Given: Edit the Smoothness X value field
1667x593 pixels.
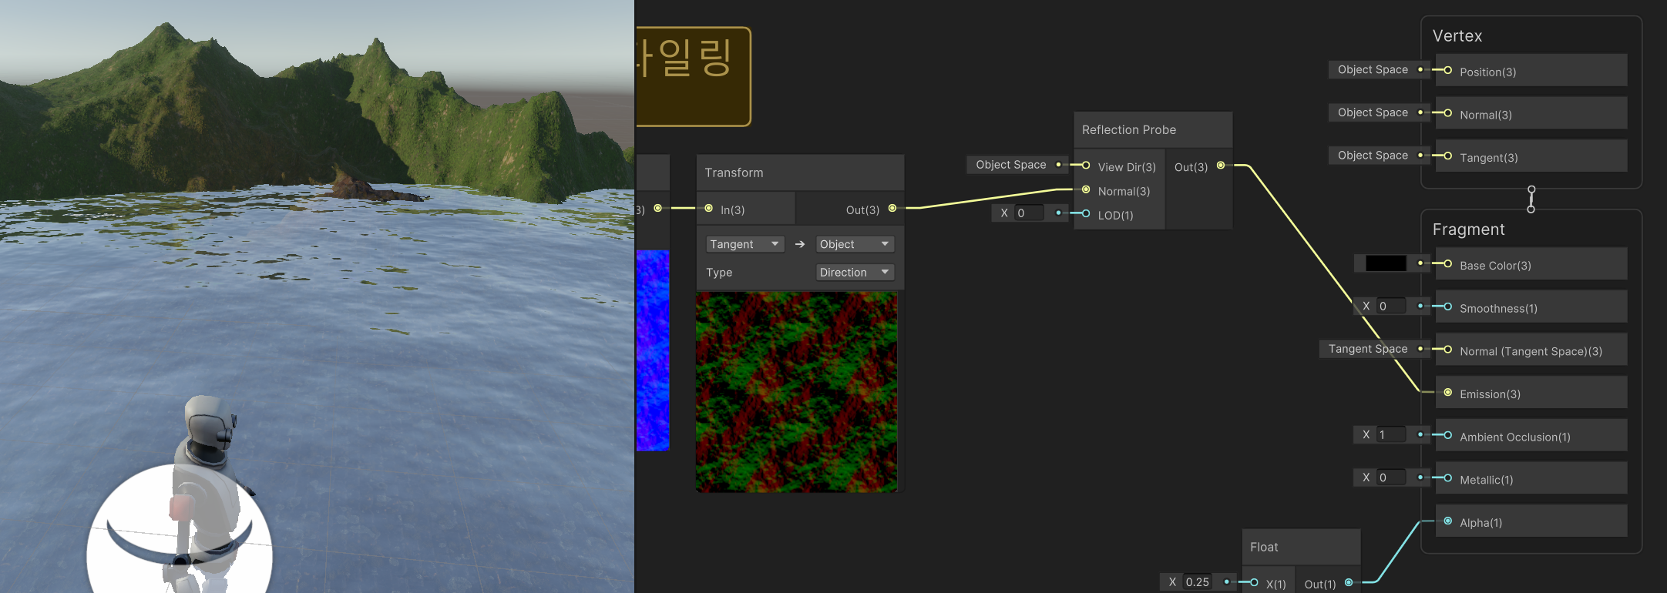Looking at the screenshot, I should [1392, 307].
